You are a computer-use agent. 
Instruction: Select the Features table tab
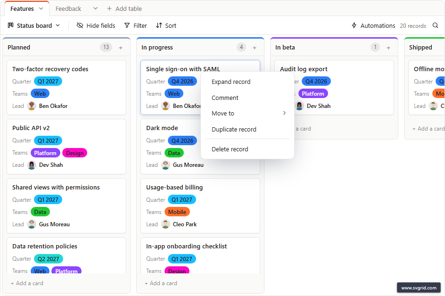[x=22, y=9]
